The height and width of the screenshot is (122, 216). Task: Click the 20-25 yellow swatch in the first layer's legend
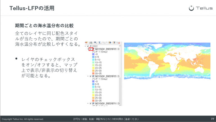(x=93, y=68)
